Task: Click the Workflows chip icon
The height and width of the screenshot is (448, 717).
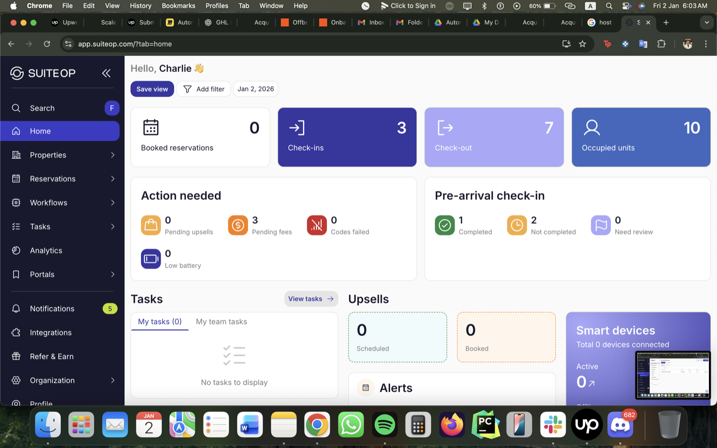Action: point(16,203)
